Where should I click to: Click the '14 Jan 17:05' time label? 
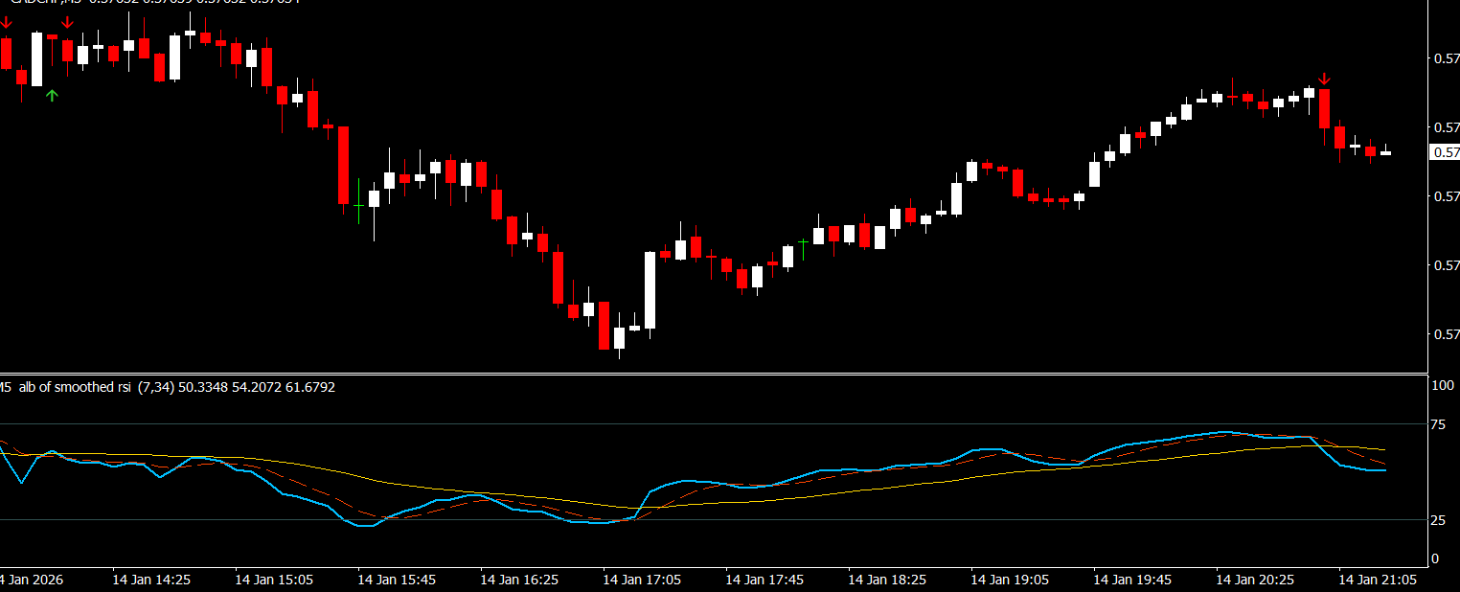pyautogui.click(x=642, y=580)
